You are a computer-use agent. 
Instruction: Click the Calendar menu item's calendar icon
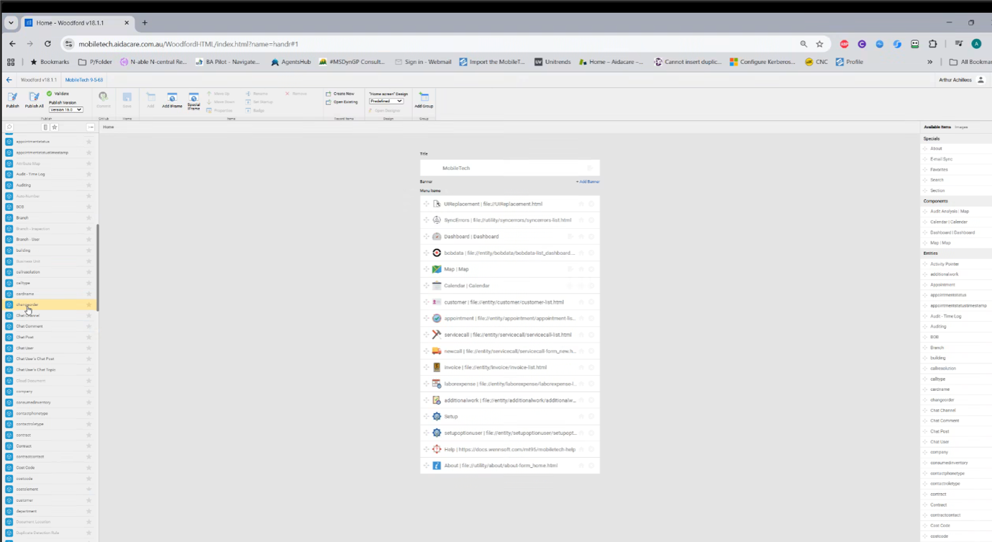click(x=437, y=286)
